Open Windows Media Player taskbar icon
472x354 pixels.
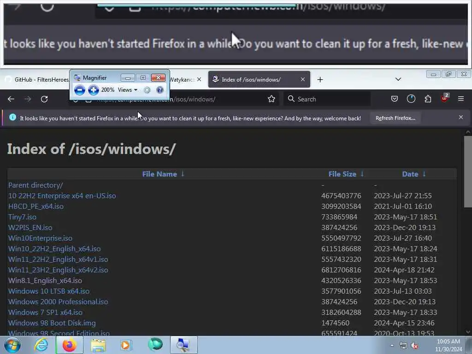(126, 345)
